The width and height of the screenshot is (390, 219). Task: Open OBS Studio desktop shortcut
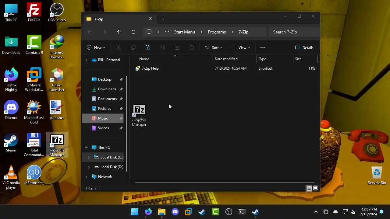pos(57,12)
